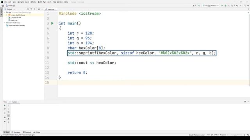Click line 15 in the editor

click(x=153, y=82)
